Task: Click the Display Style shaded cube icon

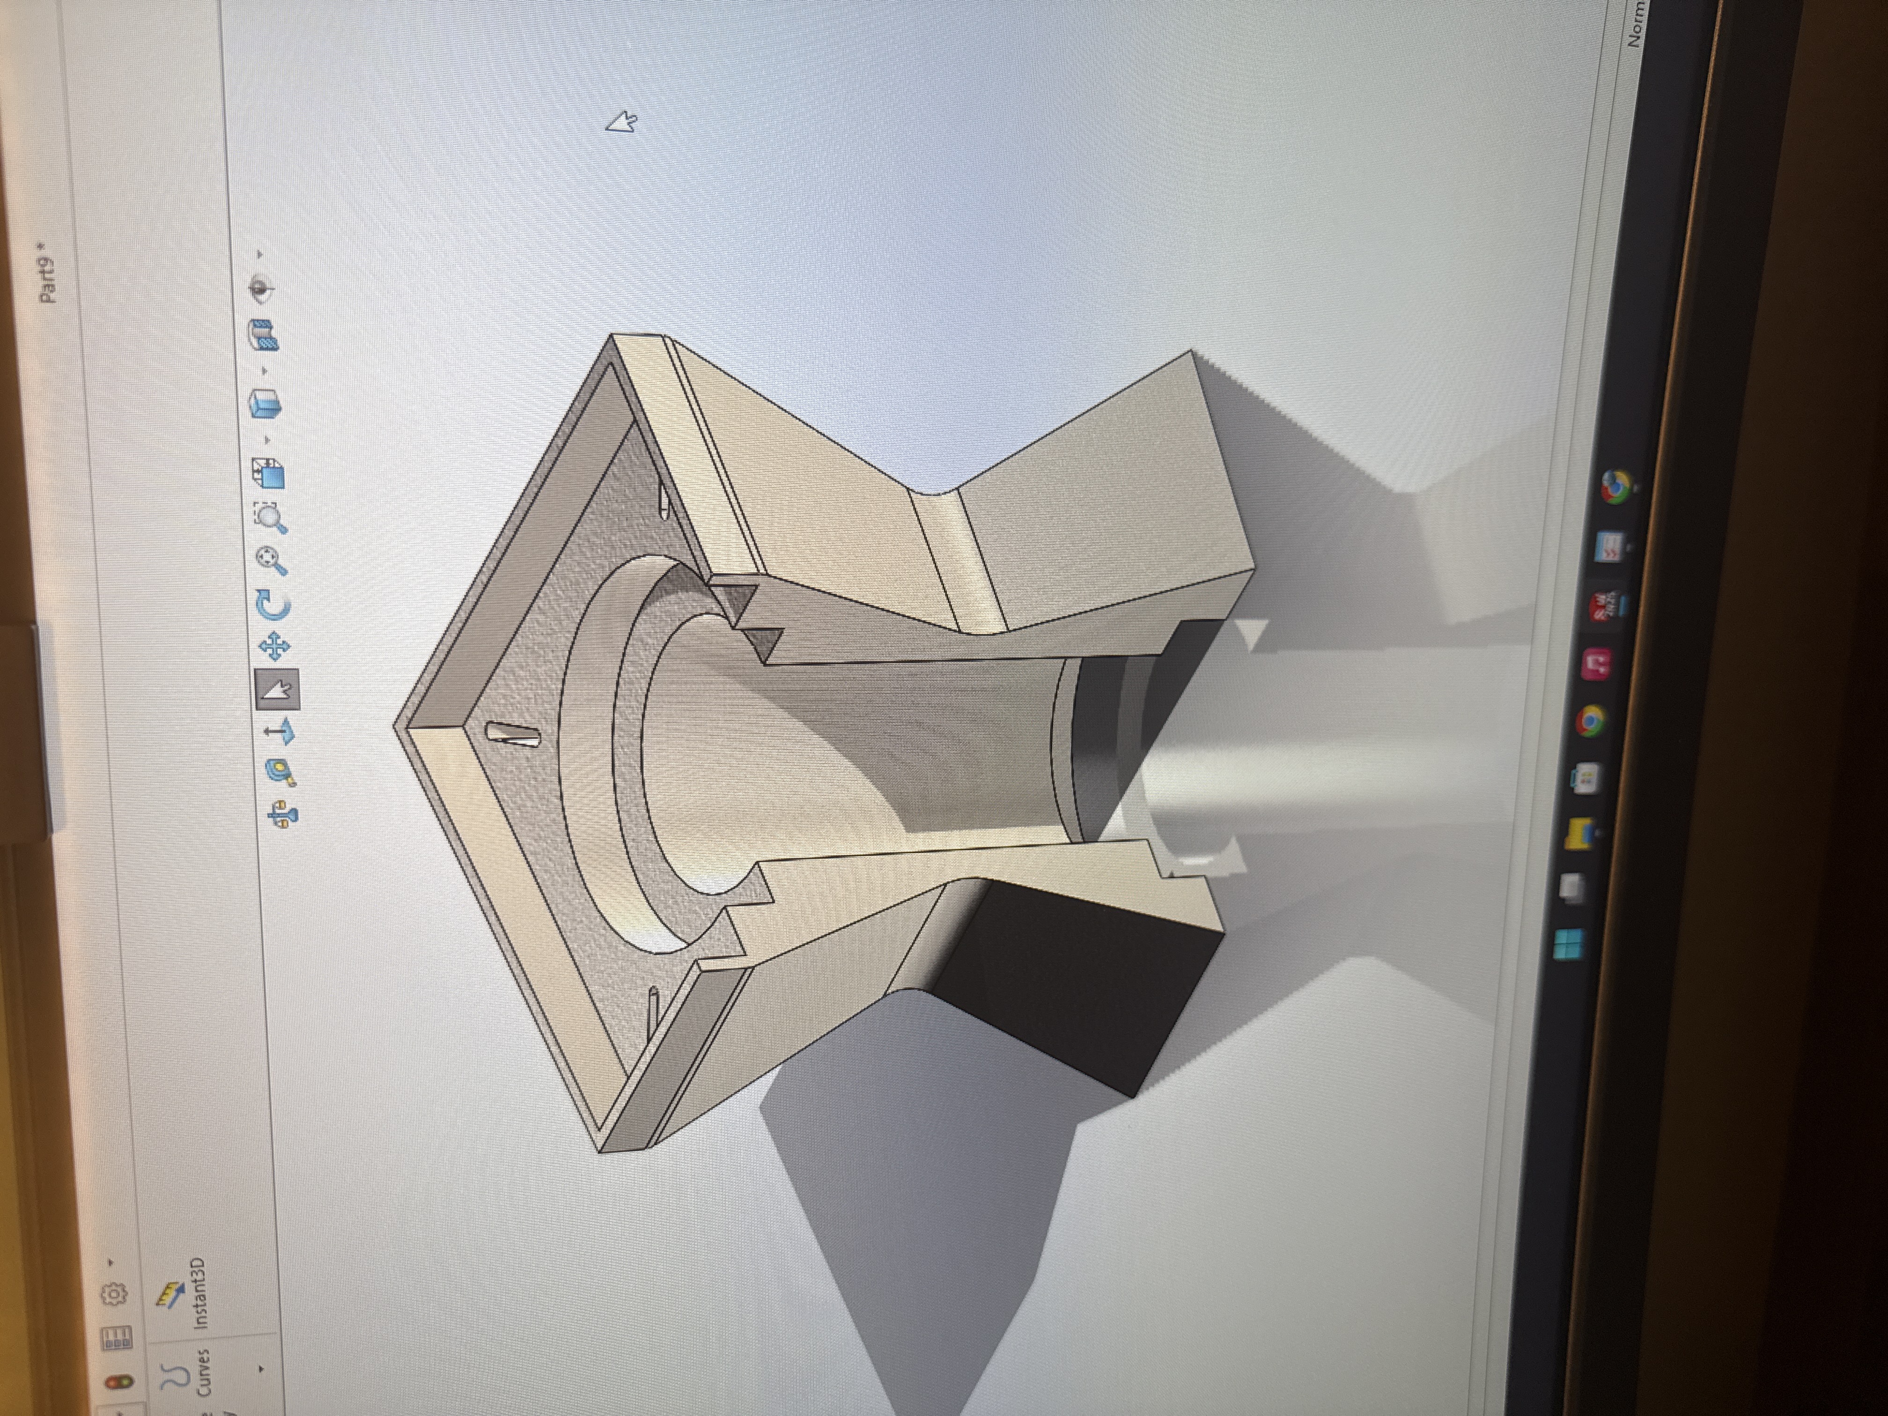Action: [266, 404]
